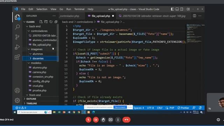This screenshot has width=224, height=126.
Task: Collapse all folders in Explorer
Action: tap(56, 22)
